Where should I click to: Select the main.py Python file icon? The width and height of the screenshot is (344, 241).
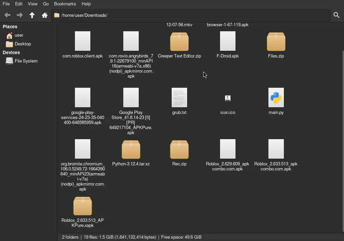(x=276, y=97)
